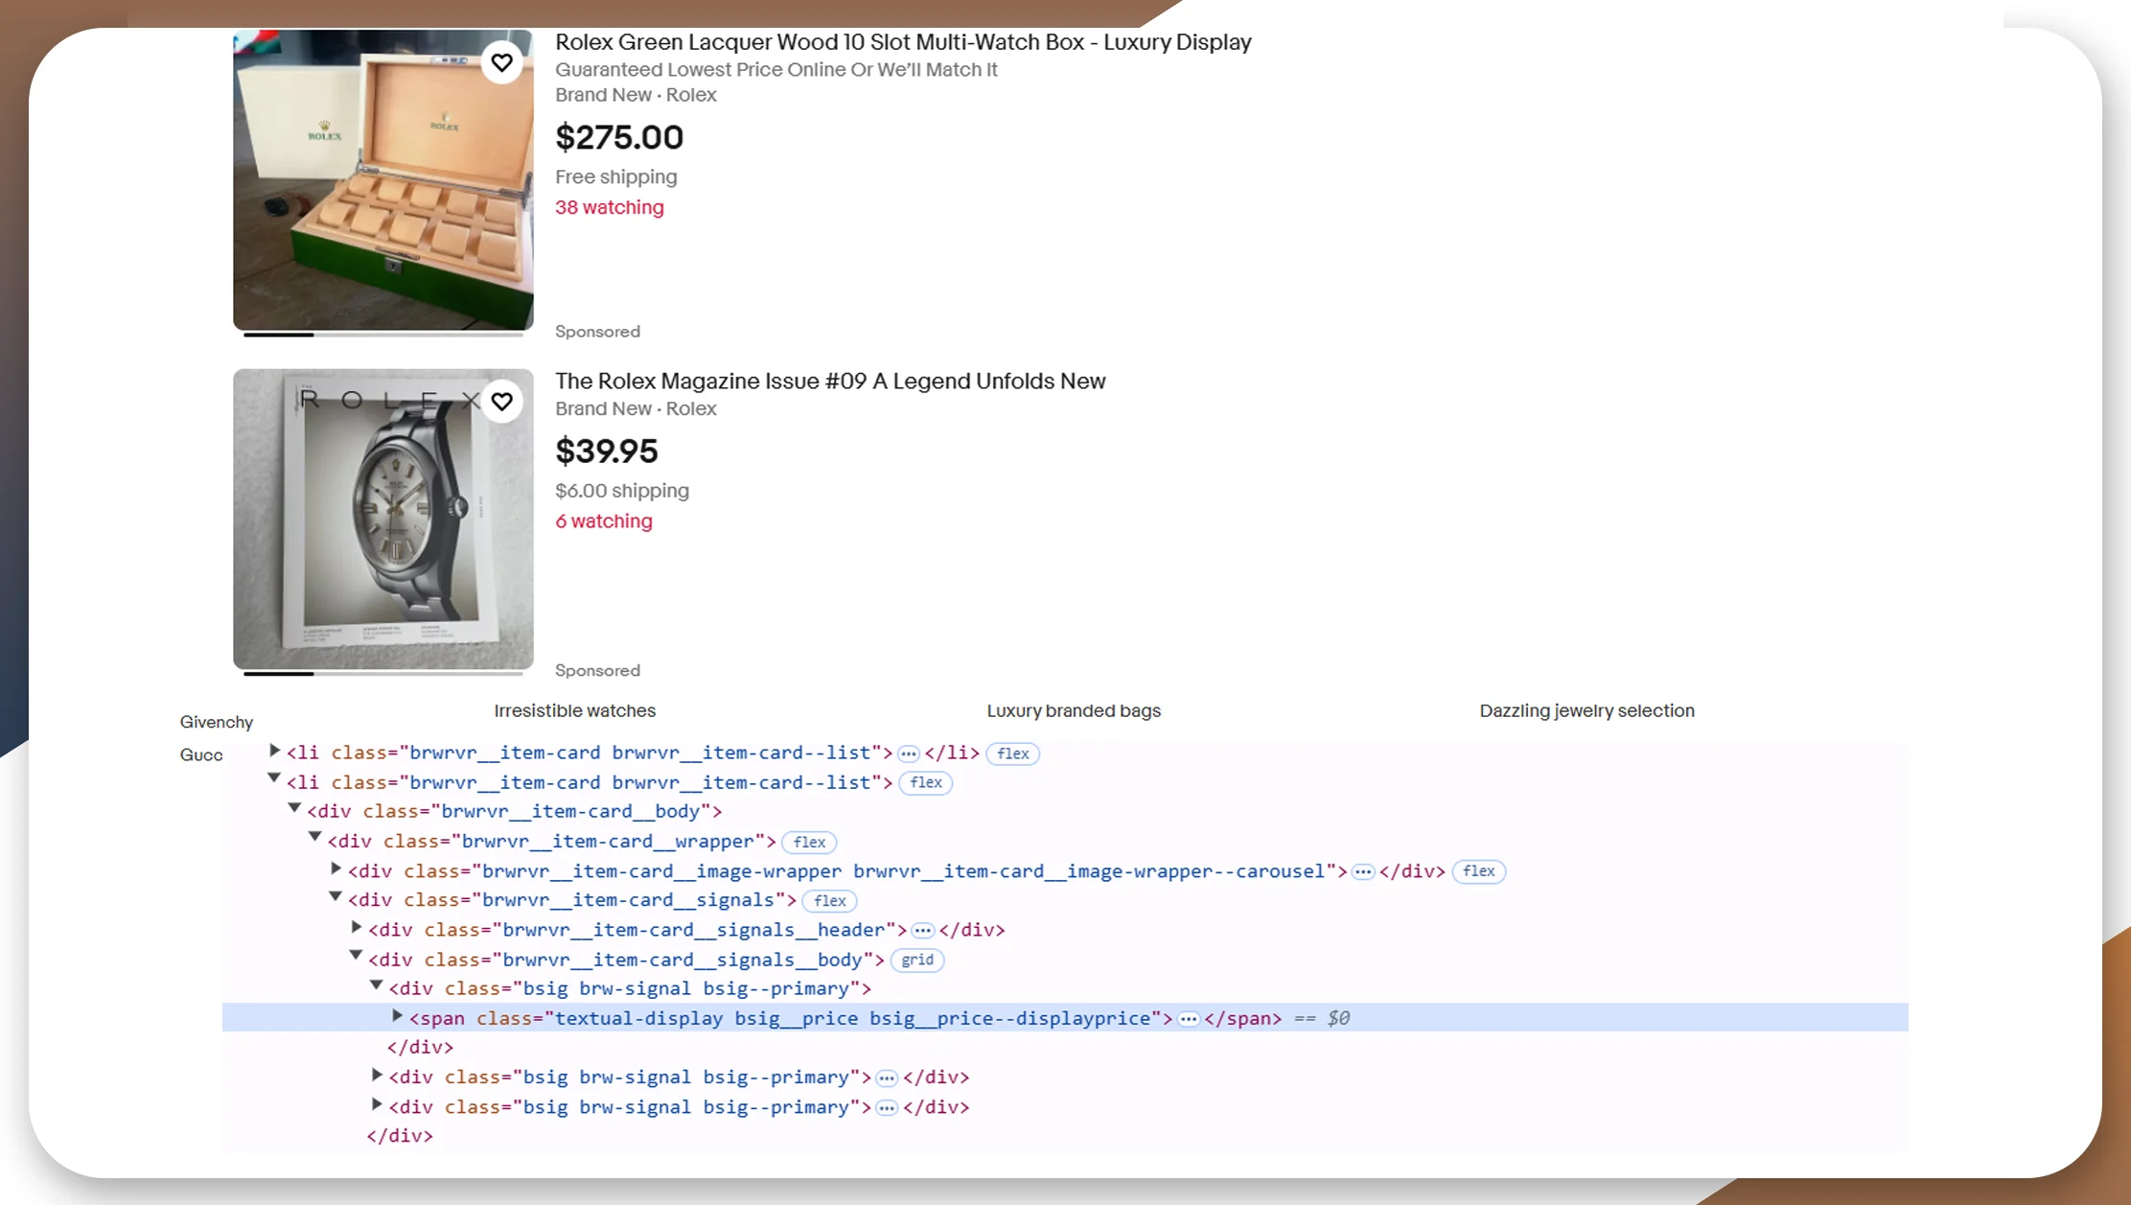Collapse the brwrvr__item-card__signals div
This screenshot has height=1205, width=2131.
click(x=336, y=897)
